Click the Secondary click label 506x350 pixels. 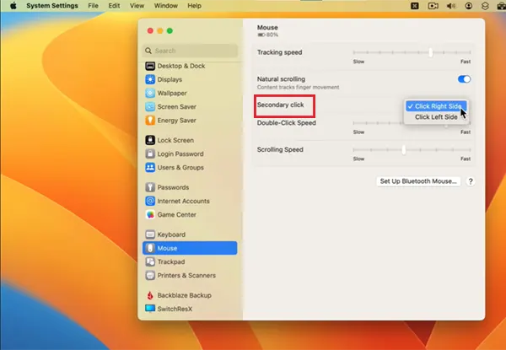(281, 105)
